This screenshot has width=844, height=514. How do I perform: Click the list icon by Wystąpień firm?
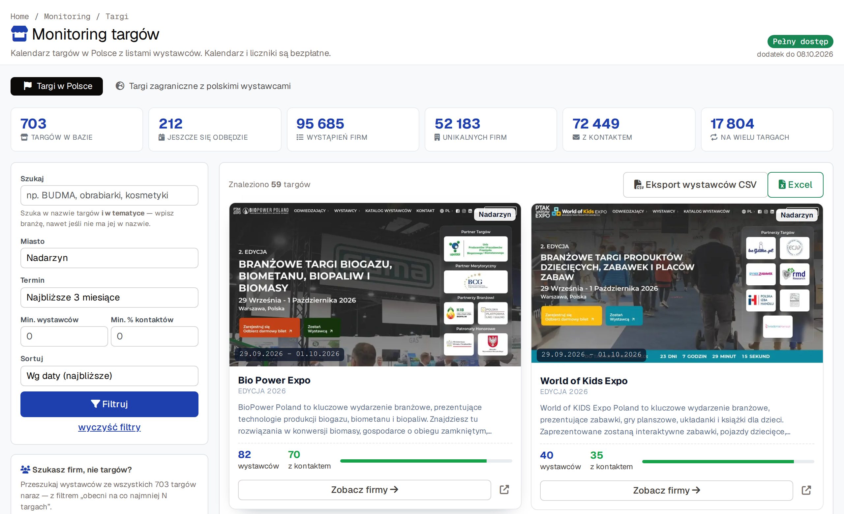(300, 137)
